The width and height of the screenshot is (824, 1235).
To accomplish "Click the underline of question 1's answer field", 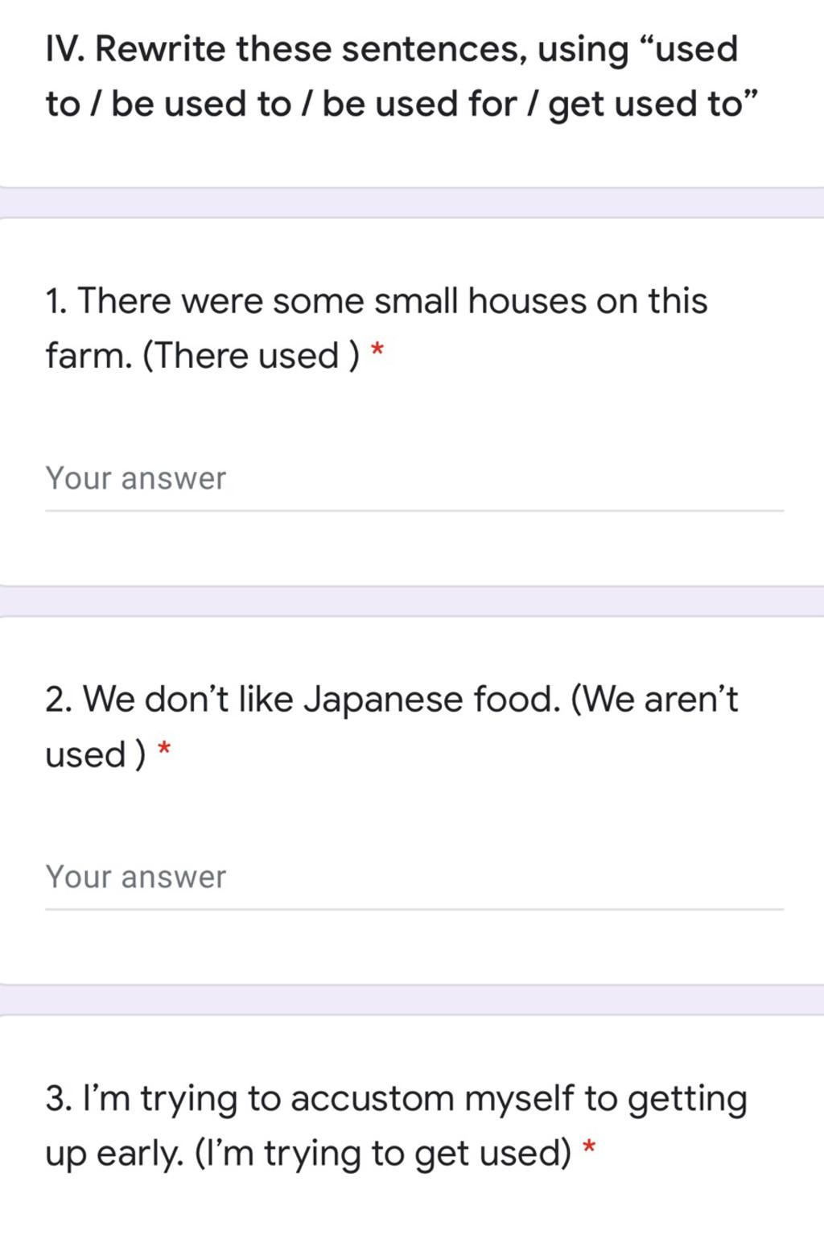I will [x=414, y=510].
